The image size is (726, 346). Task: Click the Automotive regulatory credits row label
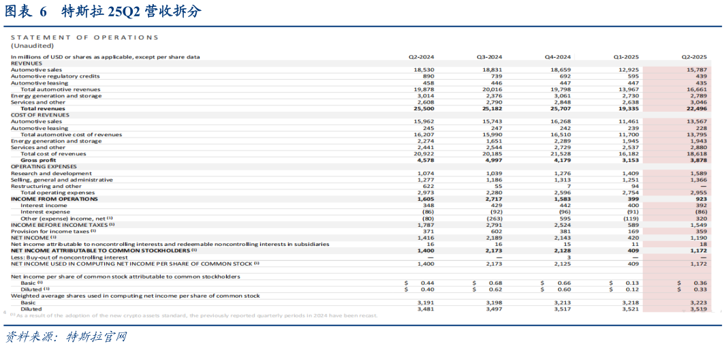click(x=55, y=76)
